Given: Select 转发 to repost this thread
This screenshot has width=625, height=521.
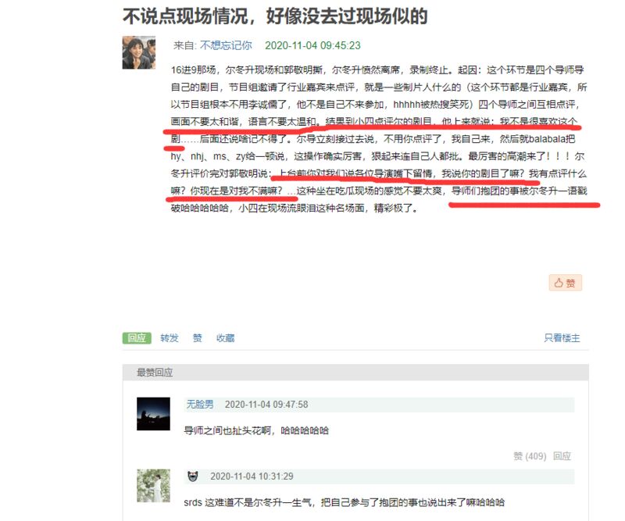Looking at the screenshot, I should point(170,338).
